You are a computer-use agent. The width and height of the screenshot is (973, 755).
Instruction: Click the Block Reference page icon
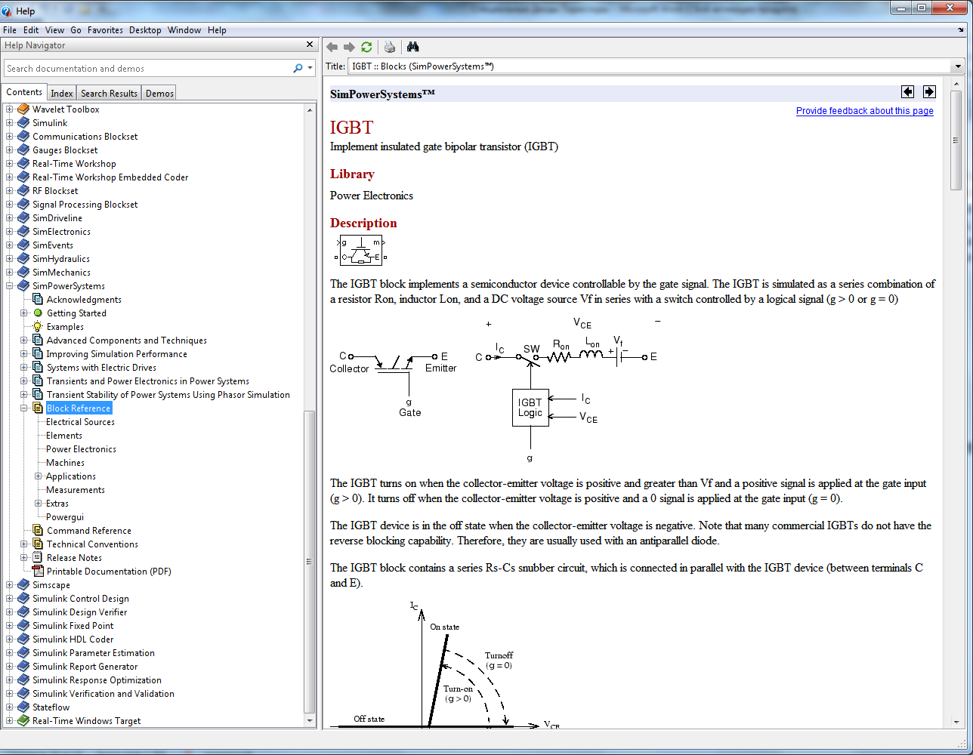38,408
